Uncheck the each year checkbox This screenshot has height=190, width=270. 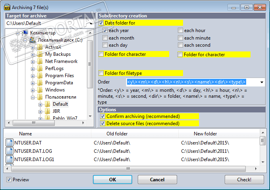pos(105,30)
